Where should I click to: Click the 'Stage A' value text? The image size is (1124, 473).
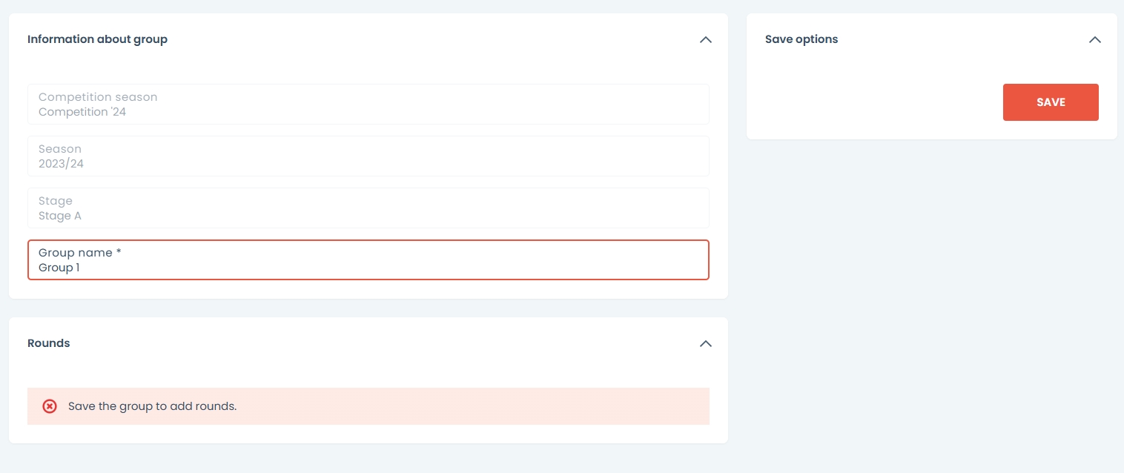click(60, 216)
